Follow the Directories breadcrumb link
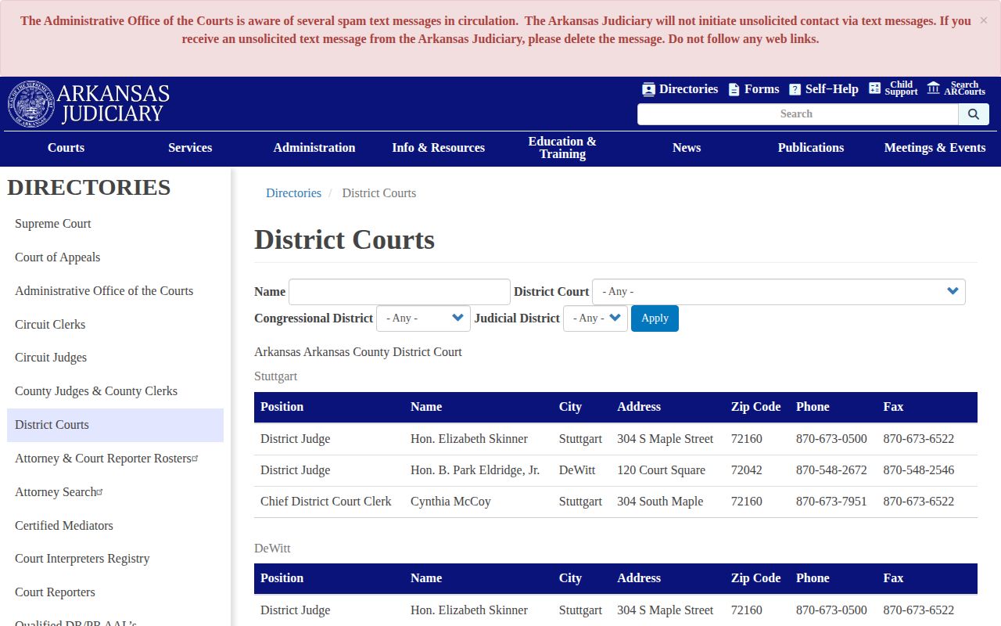Screen dimensions: 1001x626 [293, 193]
